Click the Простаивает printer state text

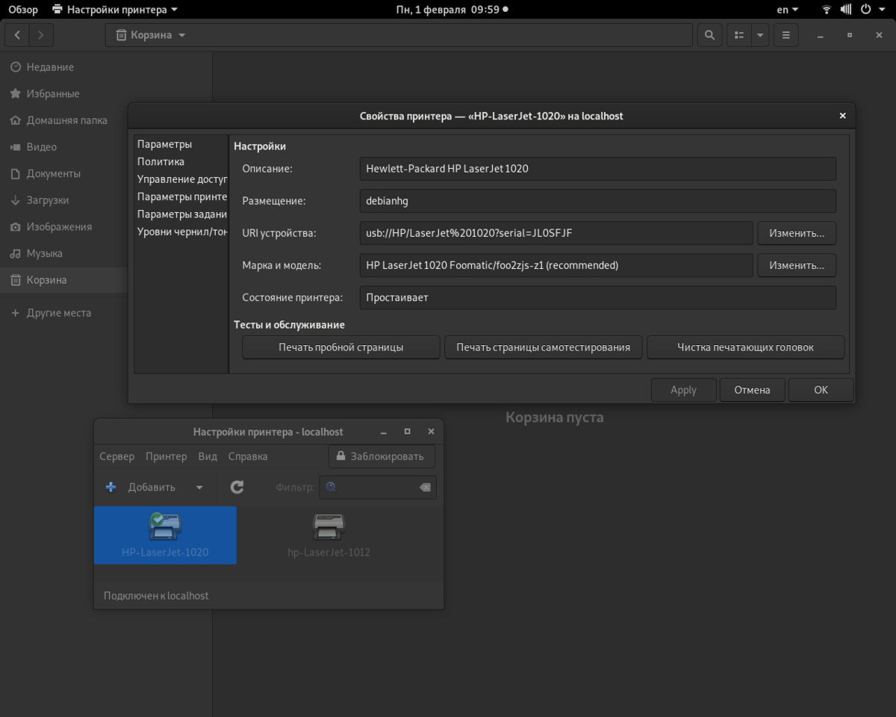click(x=397, y=297)
